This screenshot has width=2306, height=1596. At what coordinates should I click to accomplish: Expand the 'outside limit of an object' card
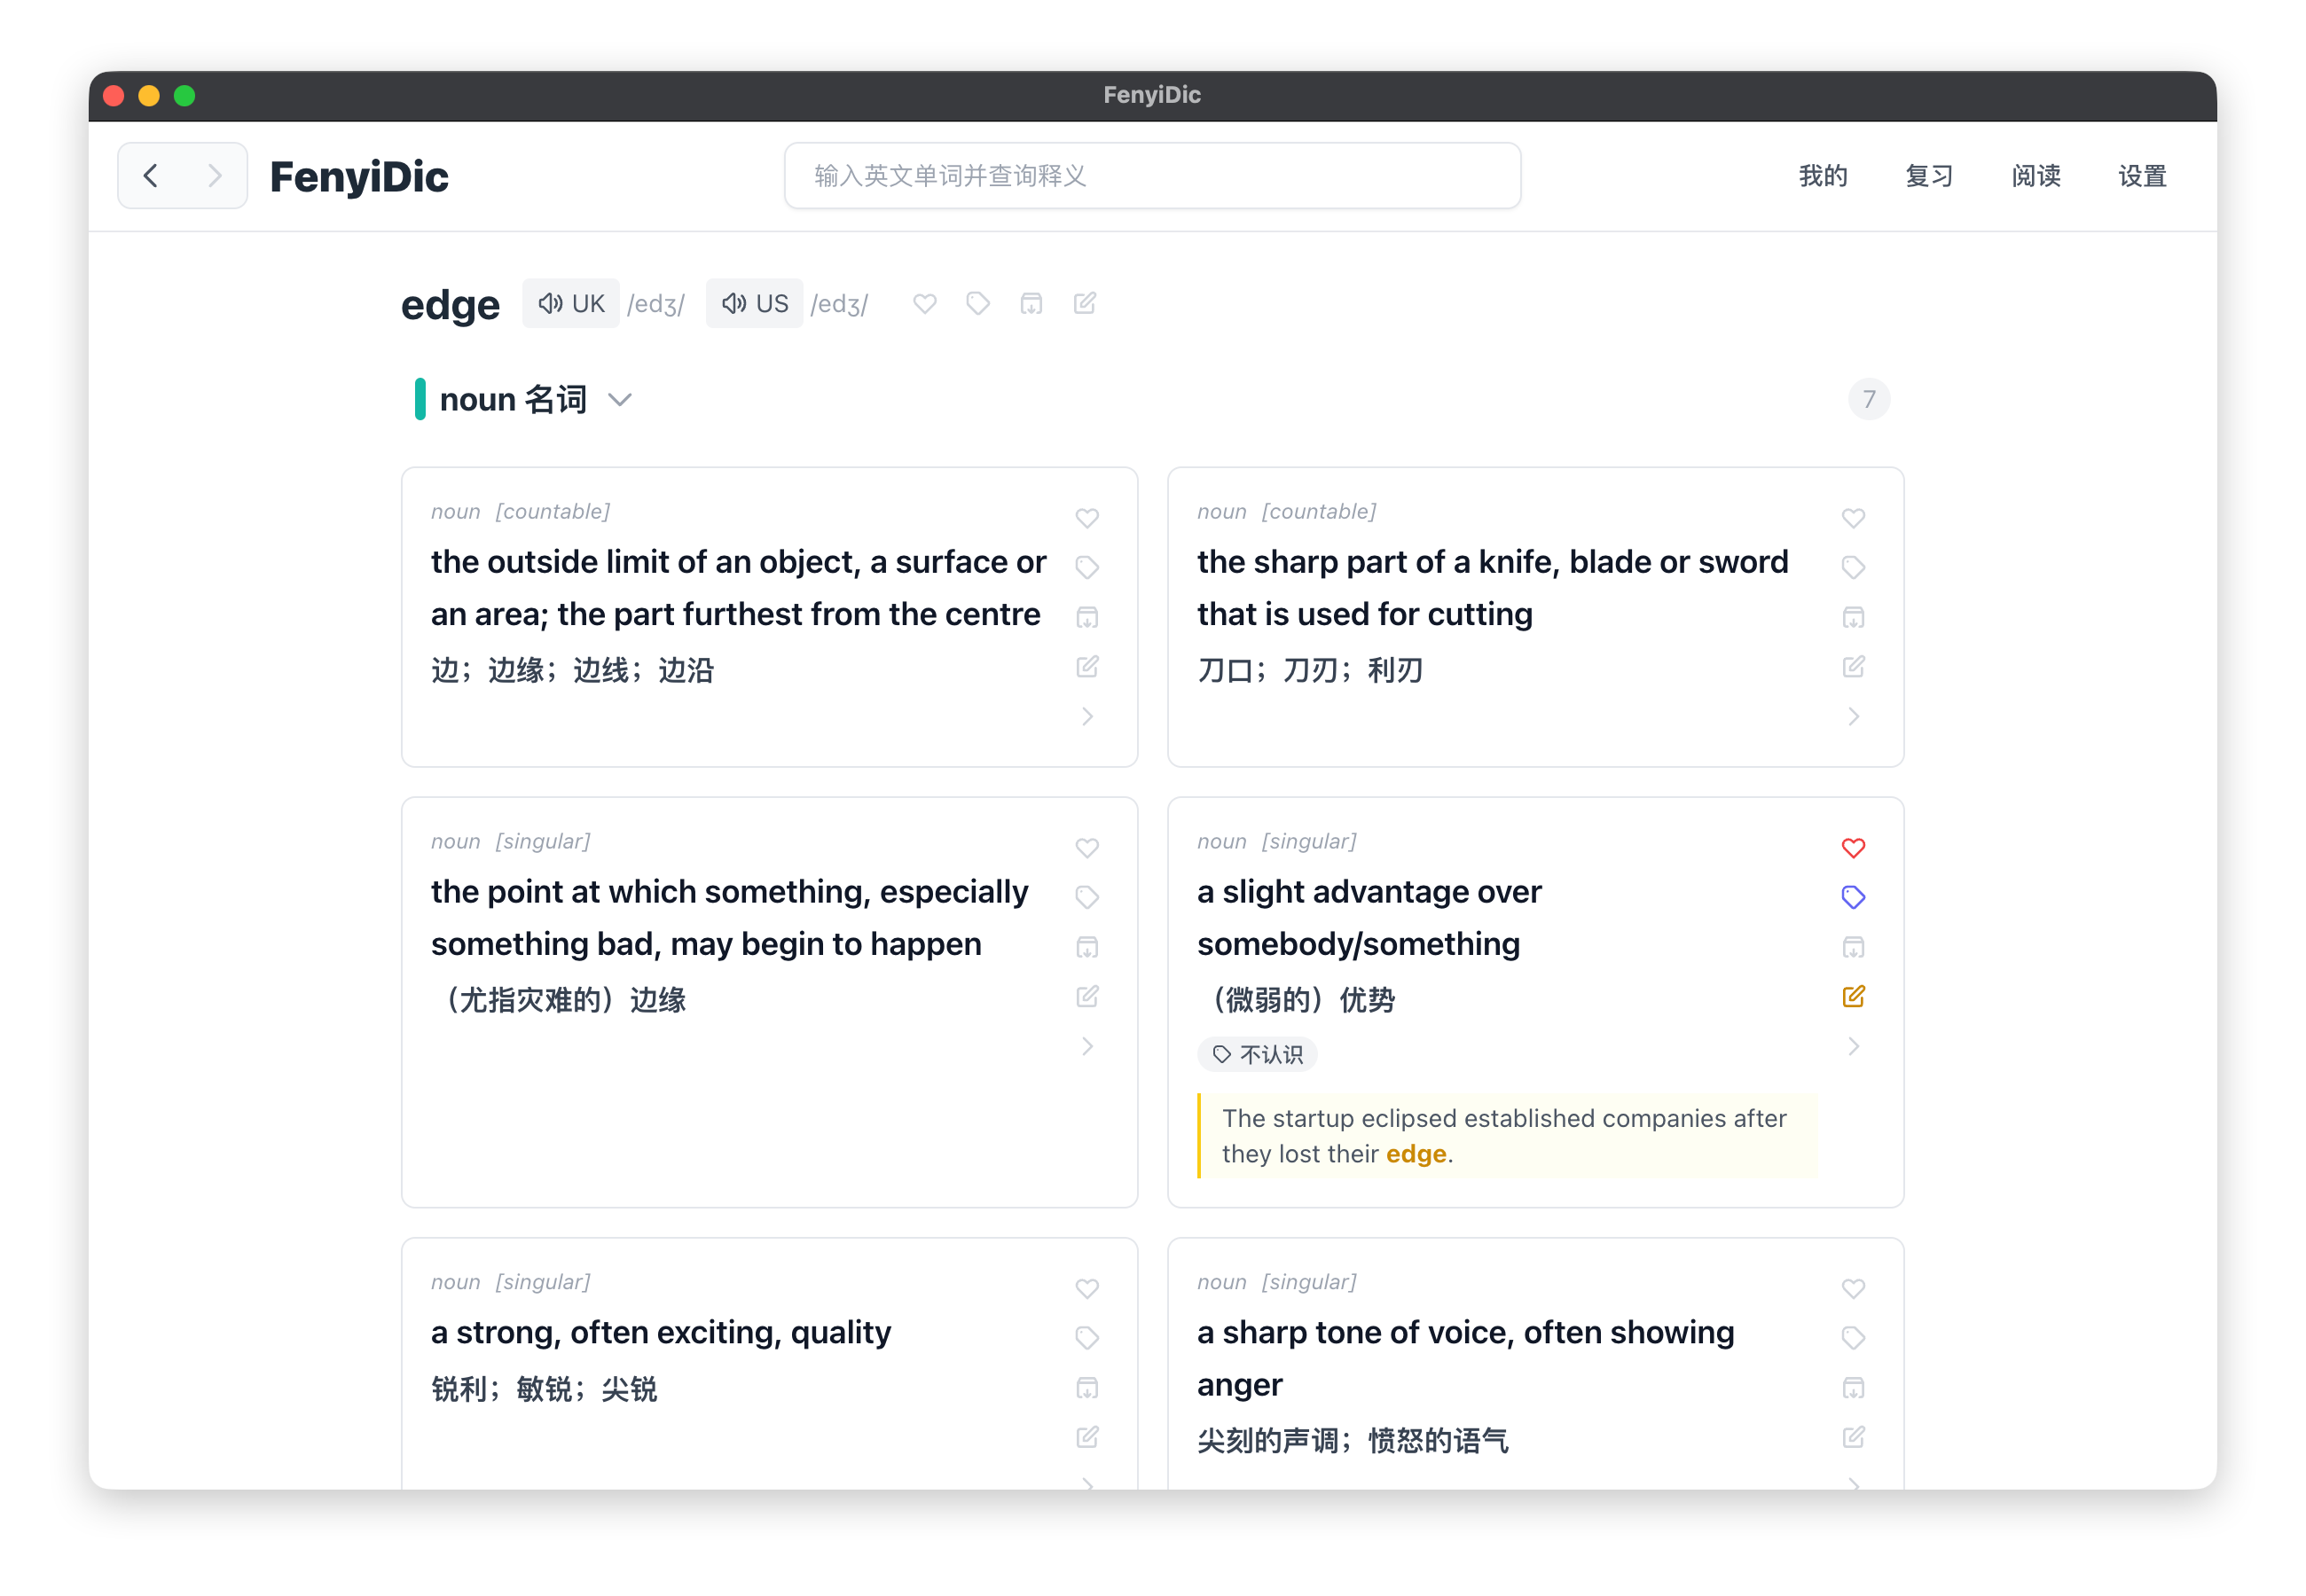pyautogui.click(x=1087, y=717)
